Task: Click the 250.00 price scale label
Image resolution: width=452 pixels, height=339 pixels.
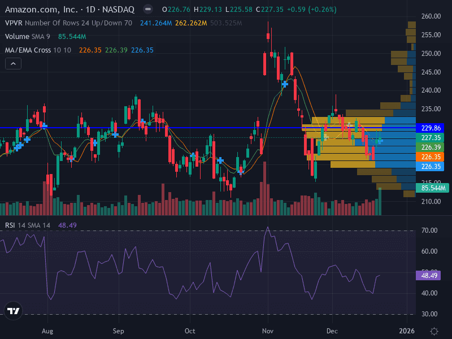Action: 431,54
